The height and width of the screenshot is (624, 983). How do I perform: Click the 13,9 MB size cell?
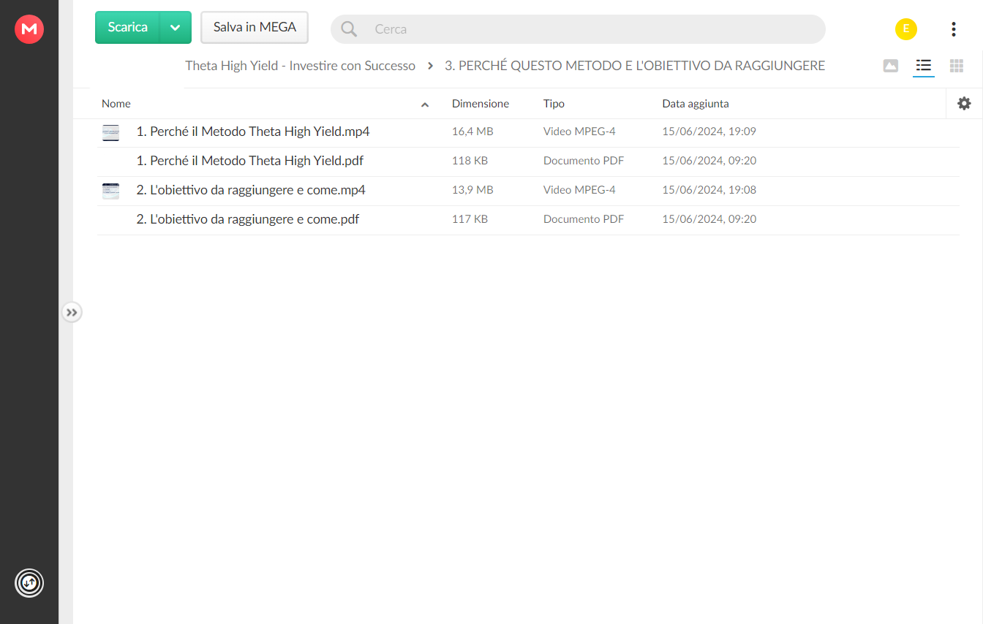coord(472,190)
